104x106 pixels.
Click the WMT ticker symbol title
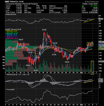click(x=7, y=2)
